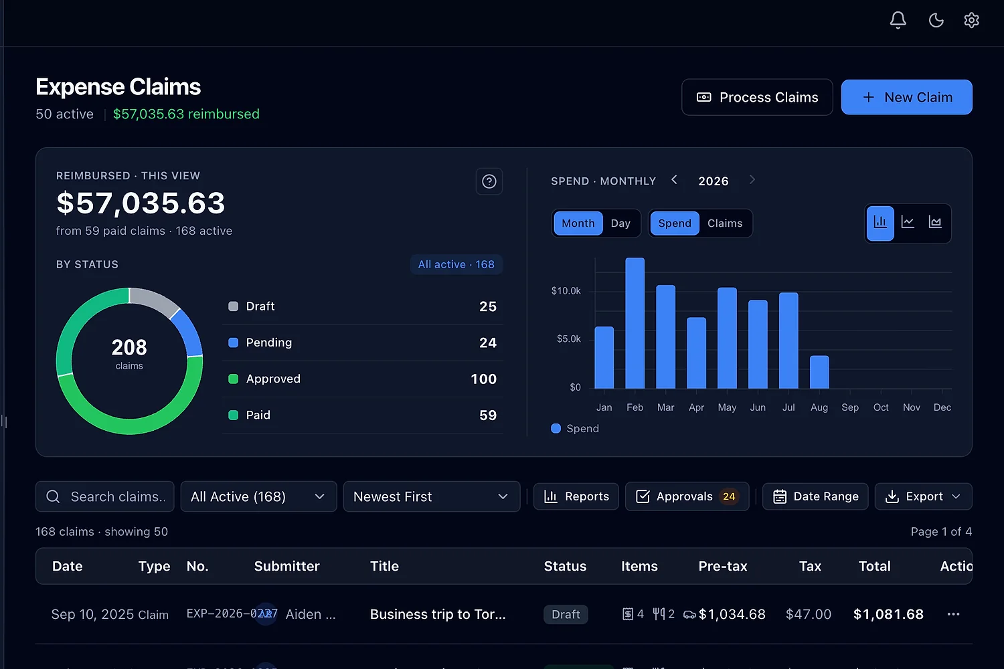Filter by Approved status row
Image resolution: width=1004 pixels, height=669 pixels.
[362, 379]
